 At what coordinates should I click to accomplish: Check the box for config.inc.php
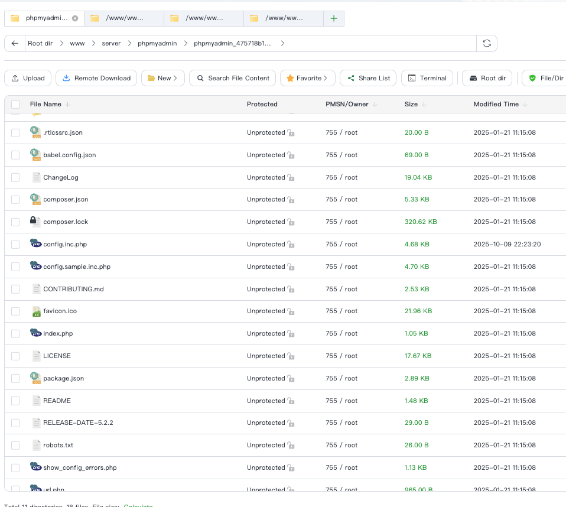pos(15,245)
